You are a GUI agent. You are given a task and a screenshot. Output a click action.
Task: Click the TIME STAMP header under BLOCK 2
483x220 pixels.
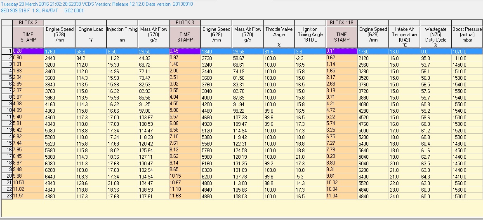(x=28, y=37)
